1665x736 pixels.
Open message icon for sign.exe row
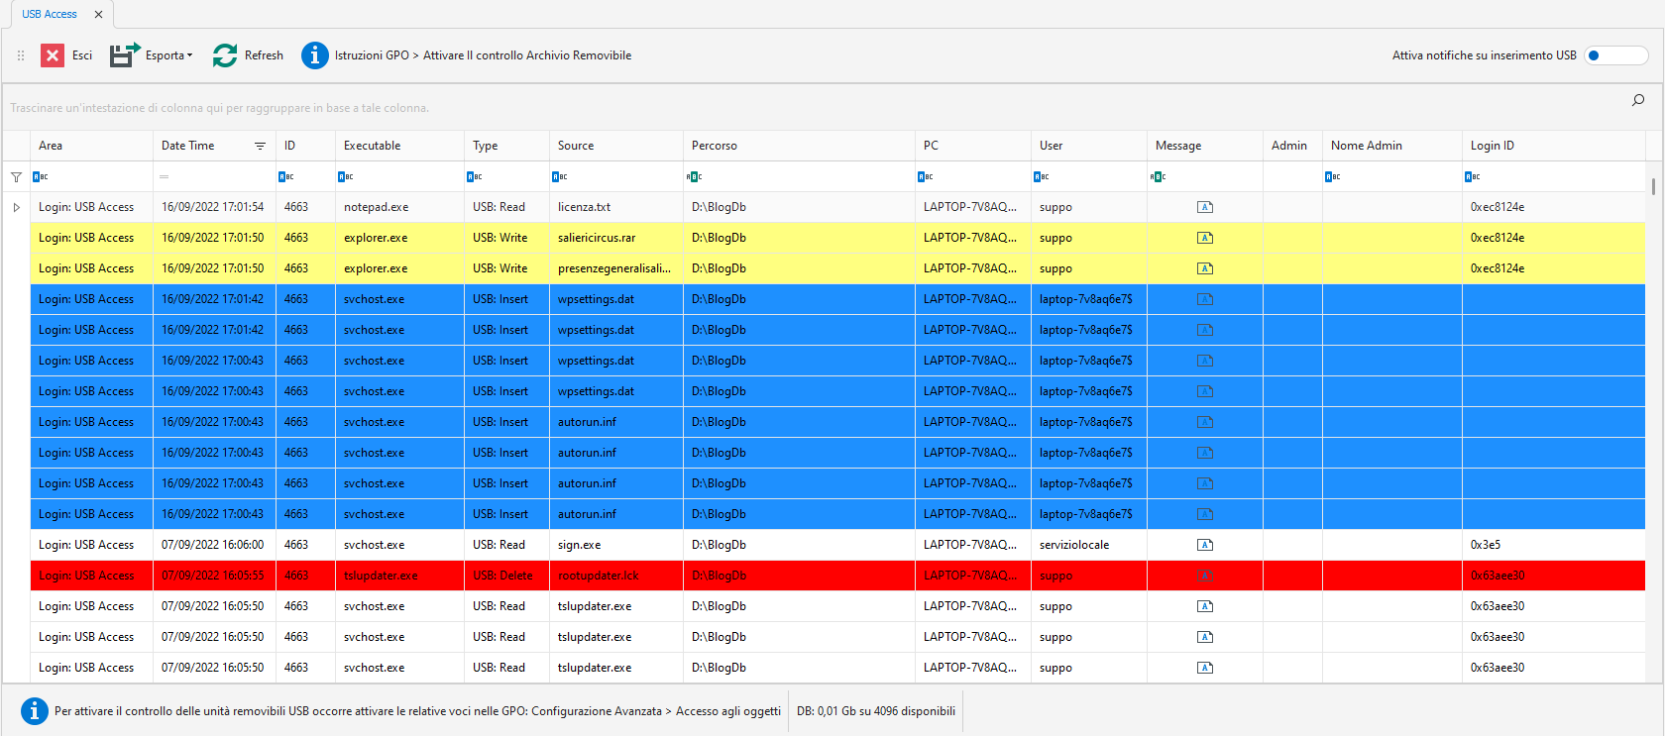click(1204, 545)
